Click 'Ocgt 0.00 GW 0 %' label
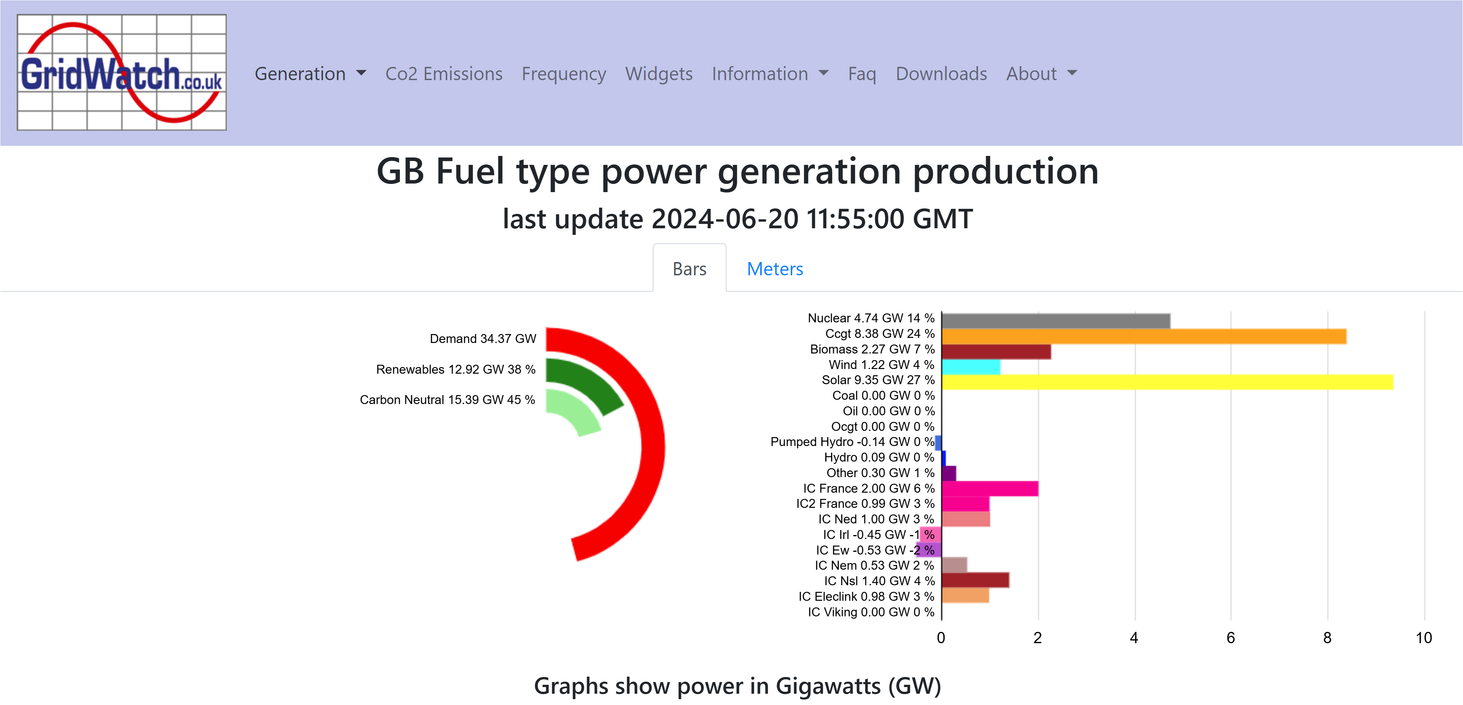This screenshot has height=705, width=1463. click(882, 427)
